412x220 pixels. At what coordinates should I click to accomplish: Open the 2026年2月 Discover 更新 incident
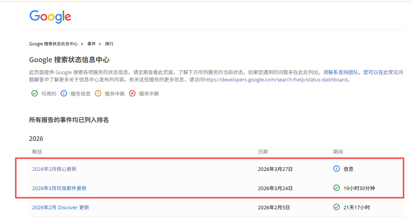coord(61,207)
